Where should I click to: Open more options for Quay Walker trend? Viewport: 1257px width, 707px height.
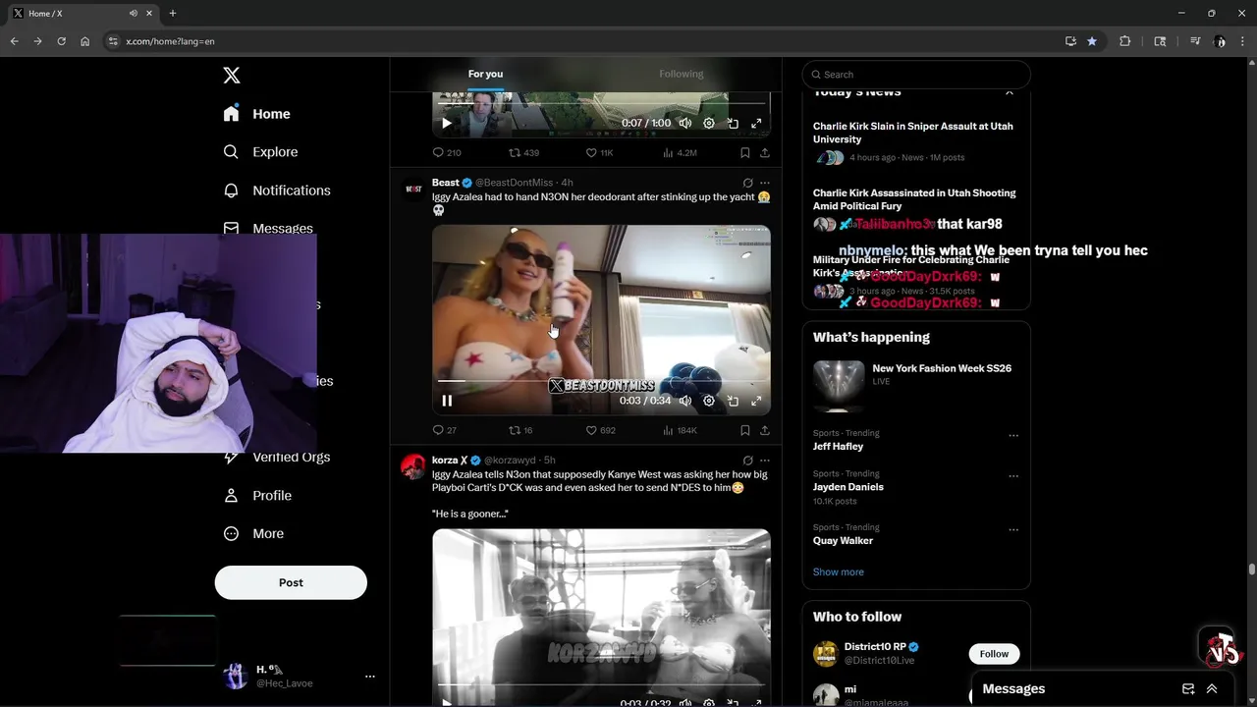pos(1013,530)
